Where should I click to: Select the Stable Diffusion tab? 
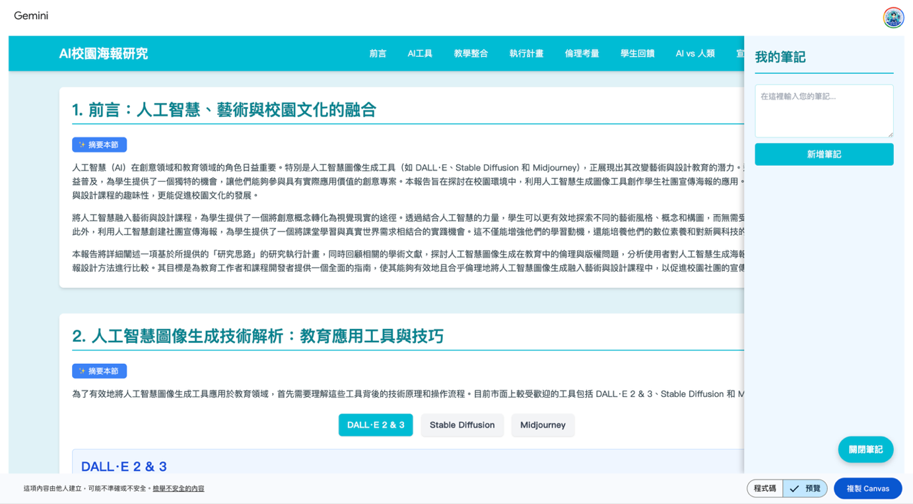(461, 425)
